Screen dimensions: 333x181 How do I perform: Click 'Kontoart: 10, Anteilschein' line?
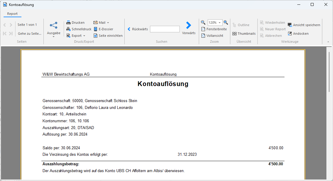click(x=64, y=114)
